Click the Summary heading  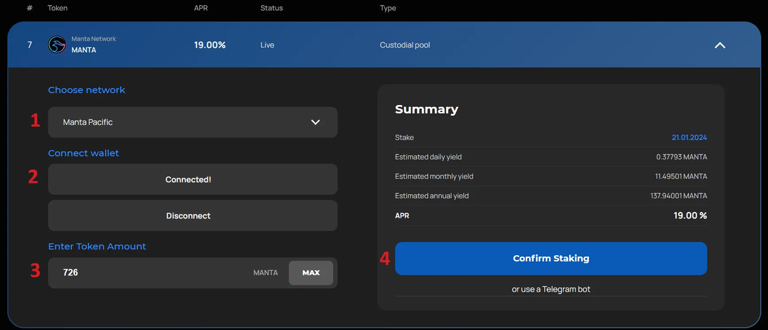(x=427, y=110)
